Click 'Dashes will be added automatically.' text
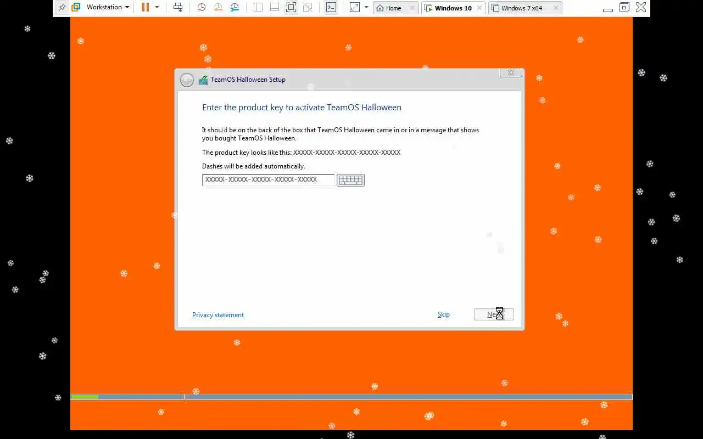This screenshot has height=439, width=703. click(x=254, y=166)
